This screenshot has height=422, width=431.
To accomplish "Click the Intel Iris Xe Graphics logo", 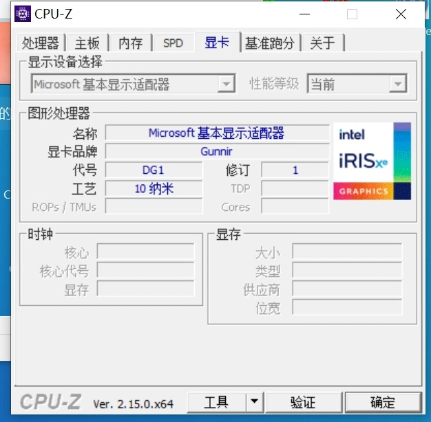I will click(372, 162).
